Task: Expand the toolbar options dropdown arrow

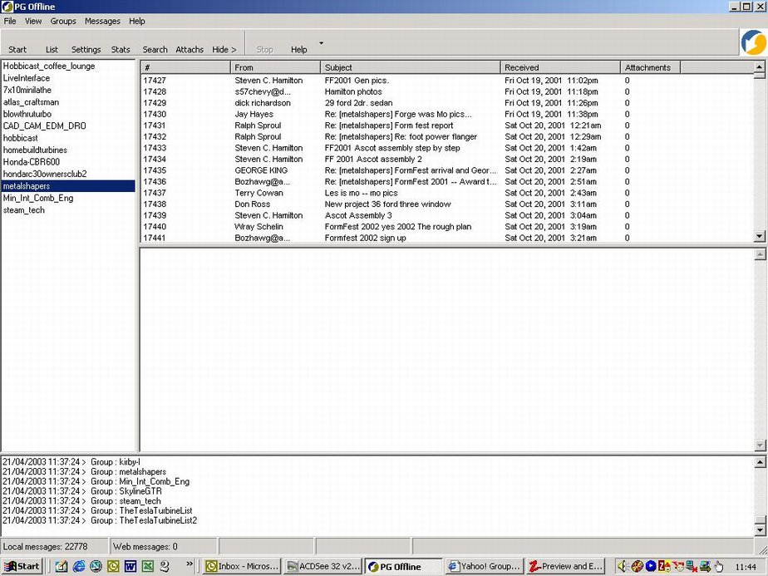Action: pos(321,43)
